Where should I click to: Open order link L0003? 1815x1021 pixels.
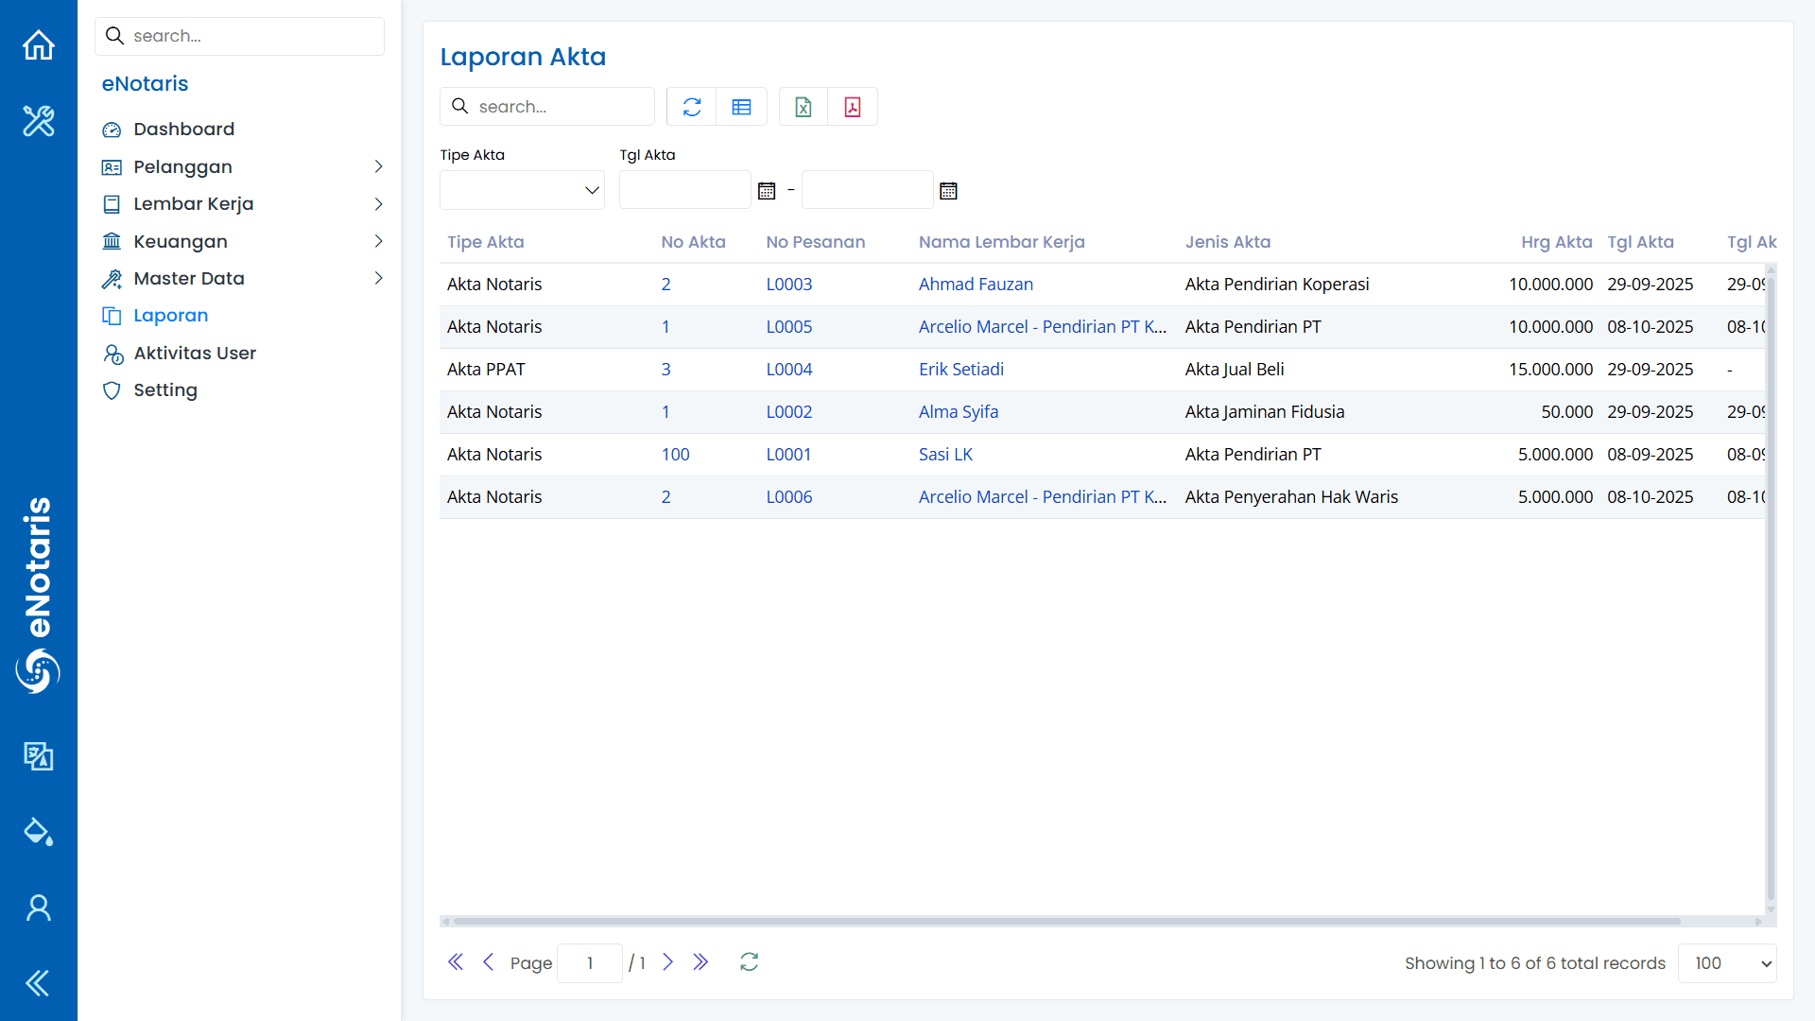point(789,285)
